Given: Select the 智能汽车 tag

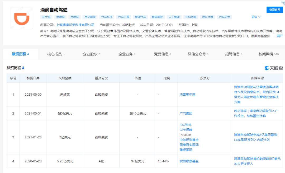Looking at the screenshot, I should (x=140, y=17).
